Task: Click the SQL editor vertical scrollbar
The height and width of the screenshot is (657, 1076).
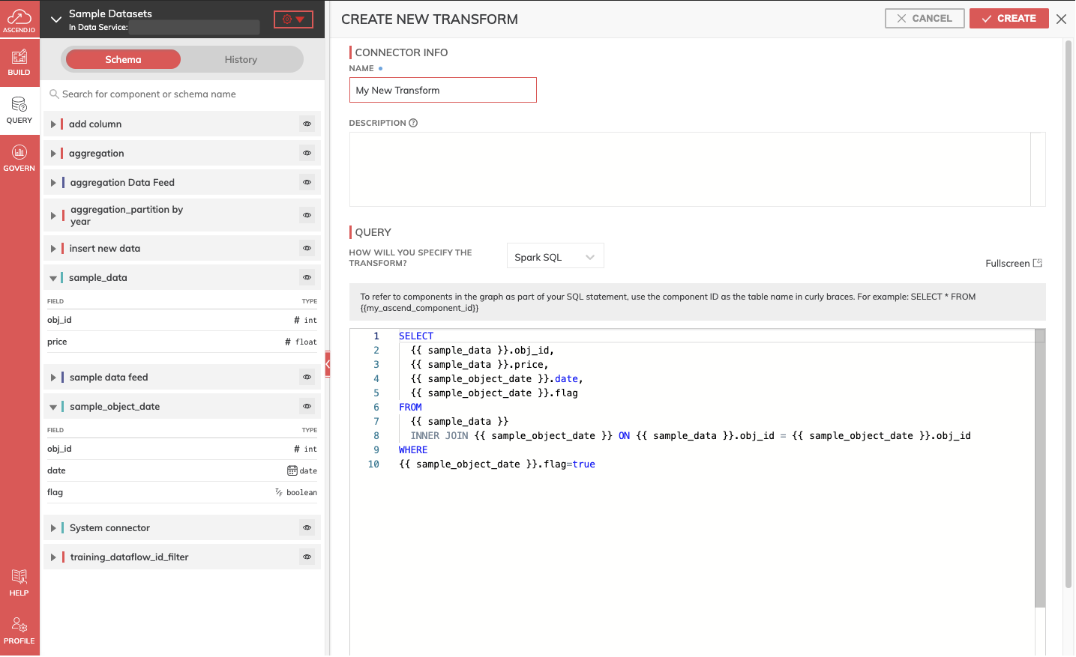Action: coord(1040,472)
